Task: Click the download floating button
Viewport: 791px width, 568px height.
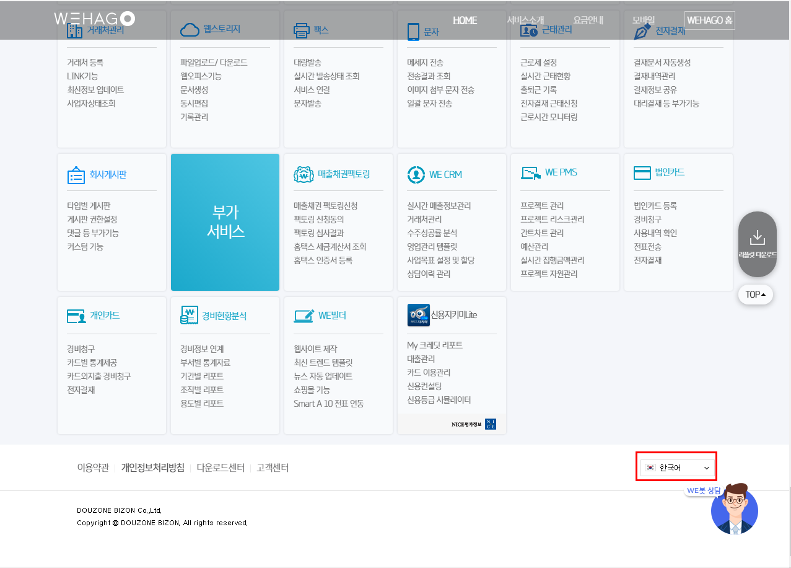Action: (x=757, y=244)
